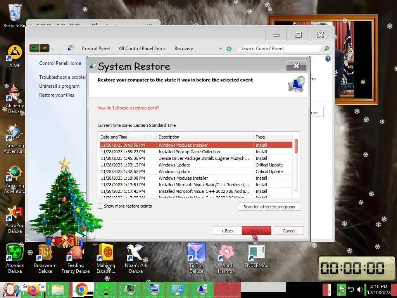Open File Explorer taskbar icon
The width and height of the screenshot is (397, 298).
click(x=57, y=290)
